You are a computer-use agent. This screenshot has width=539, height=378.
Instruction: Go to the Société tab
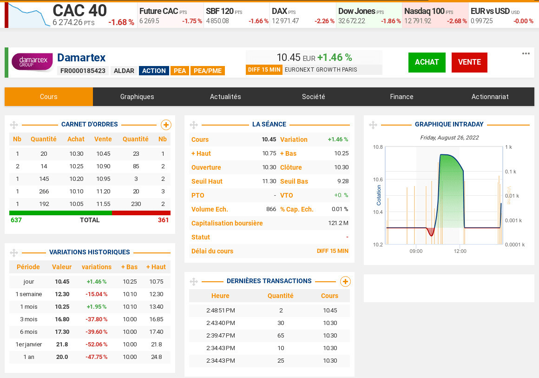coord(314,97)
